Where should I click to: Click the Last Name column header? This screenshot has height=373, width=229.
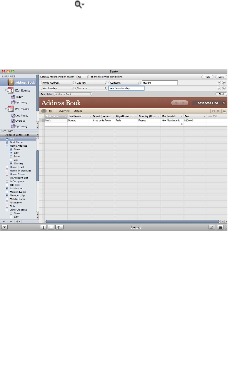pos(79,116)
